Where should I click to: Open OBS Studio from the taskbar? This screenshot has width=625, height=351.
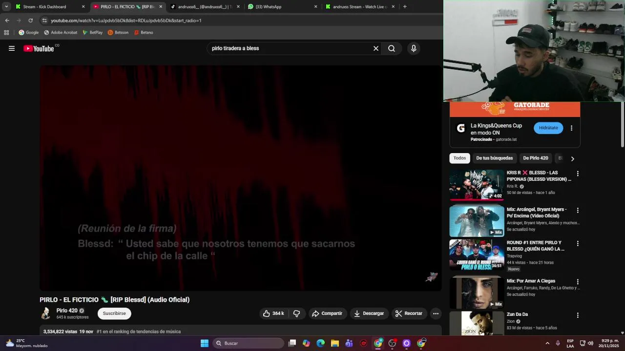tap(392, 343)
